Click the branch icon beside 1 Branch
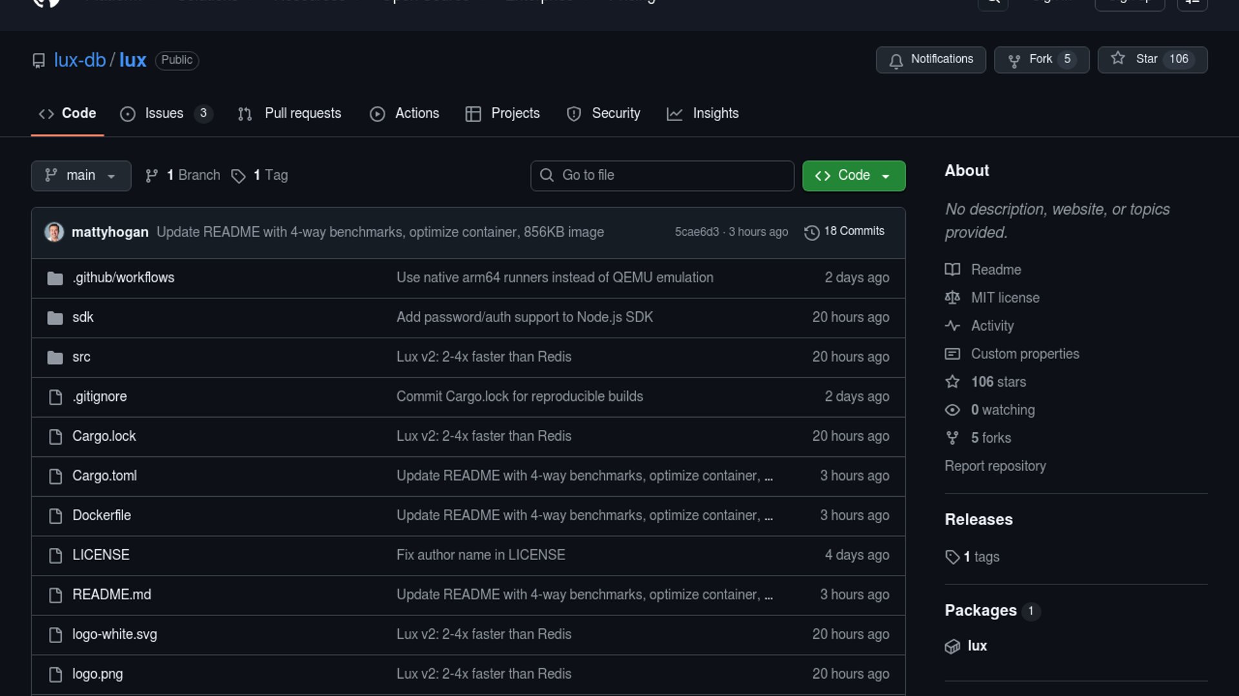 [x=152, y=176]
